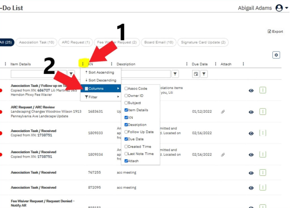The width and height of the screenshot is (290, 208).
Task: Open attachment paperclip on row 1683631
Action: (223, 112)
